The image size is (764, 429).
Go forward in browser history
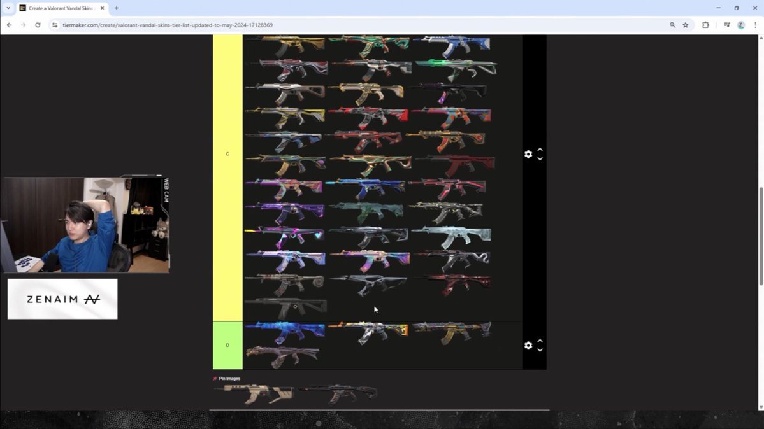click(x=24, y=25)
